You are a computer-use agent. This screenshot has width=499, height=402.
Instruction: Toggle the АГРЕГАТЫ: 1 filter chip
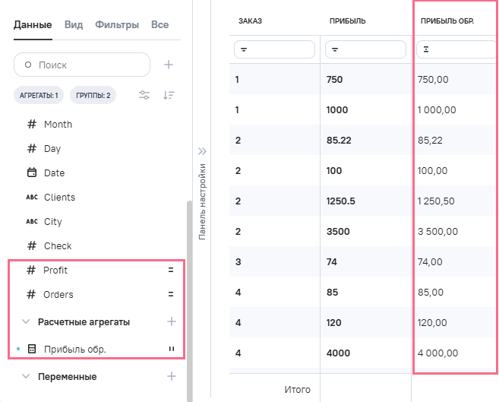pyautogui.click(x=39, y=95)
